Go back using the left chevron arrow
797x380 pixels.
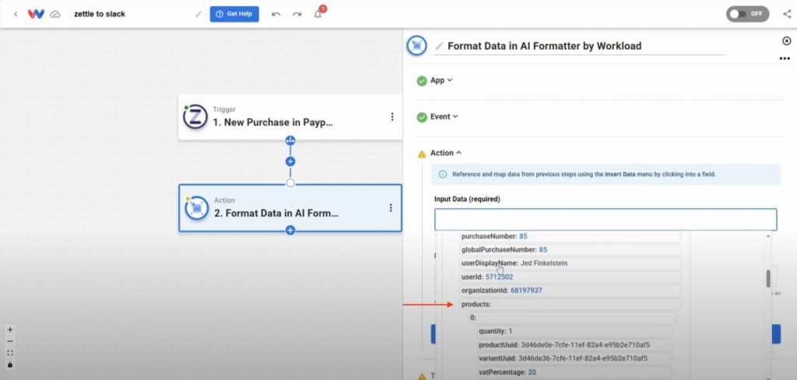coord(16,14)
